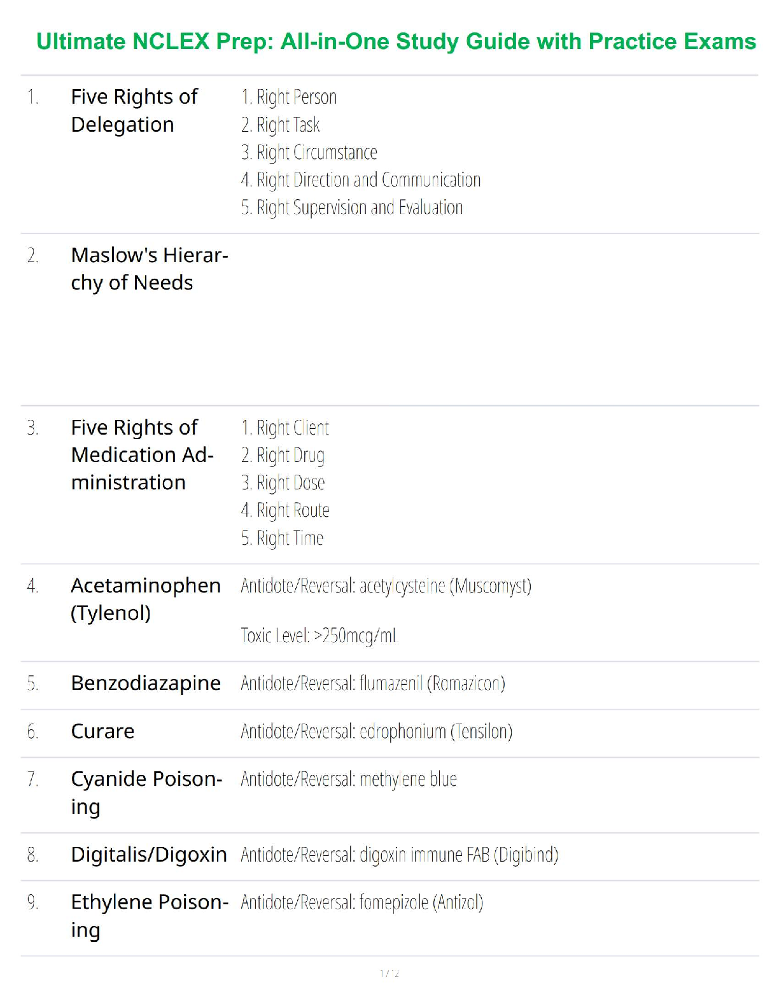
Task: Click the Right Time list entry
Action: click(283, 538)
